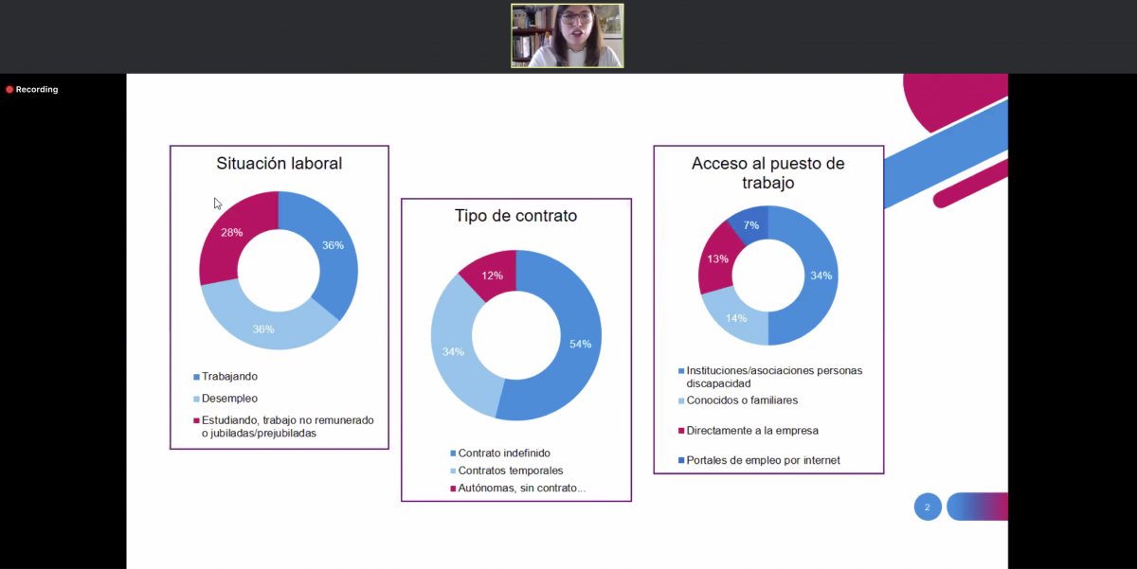The width and height of the screenshot is (1137, 569).
Task: Click the 'Directamente a la empresa' legend entry
Action: click(x=748, y=430)
